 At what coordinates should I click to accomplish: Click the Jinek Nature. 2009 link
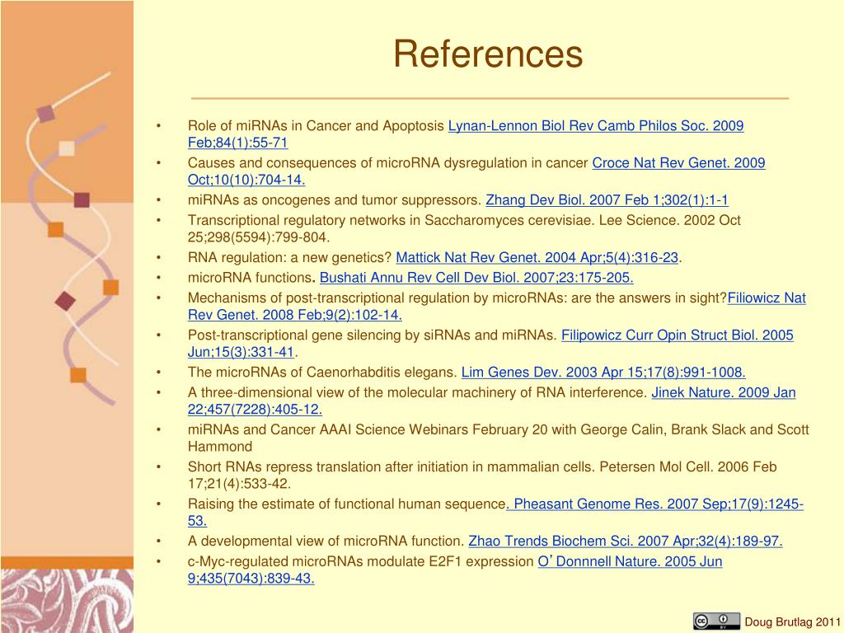click(x=724, y=393)
